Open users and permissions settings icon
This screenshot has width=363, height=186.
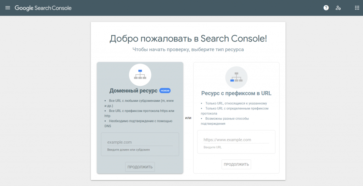click(338, 8)
